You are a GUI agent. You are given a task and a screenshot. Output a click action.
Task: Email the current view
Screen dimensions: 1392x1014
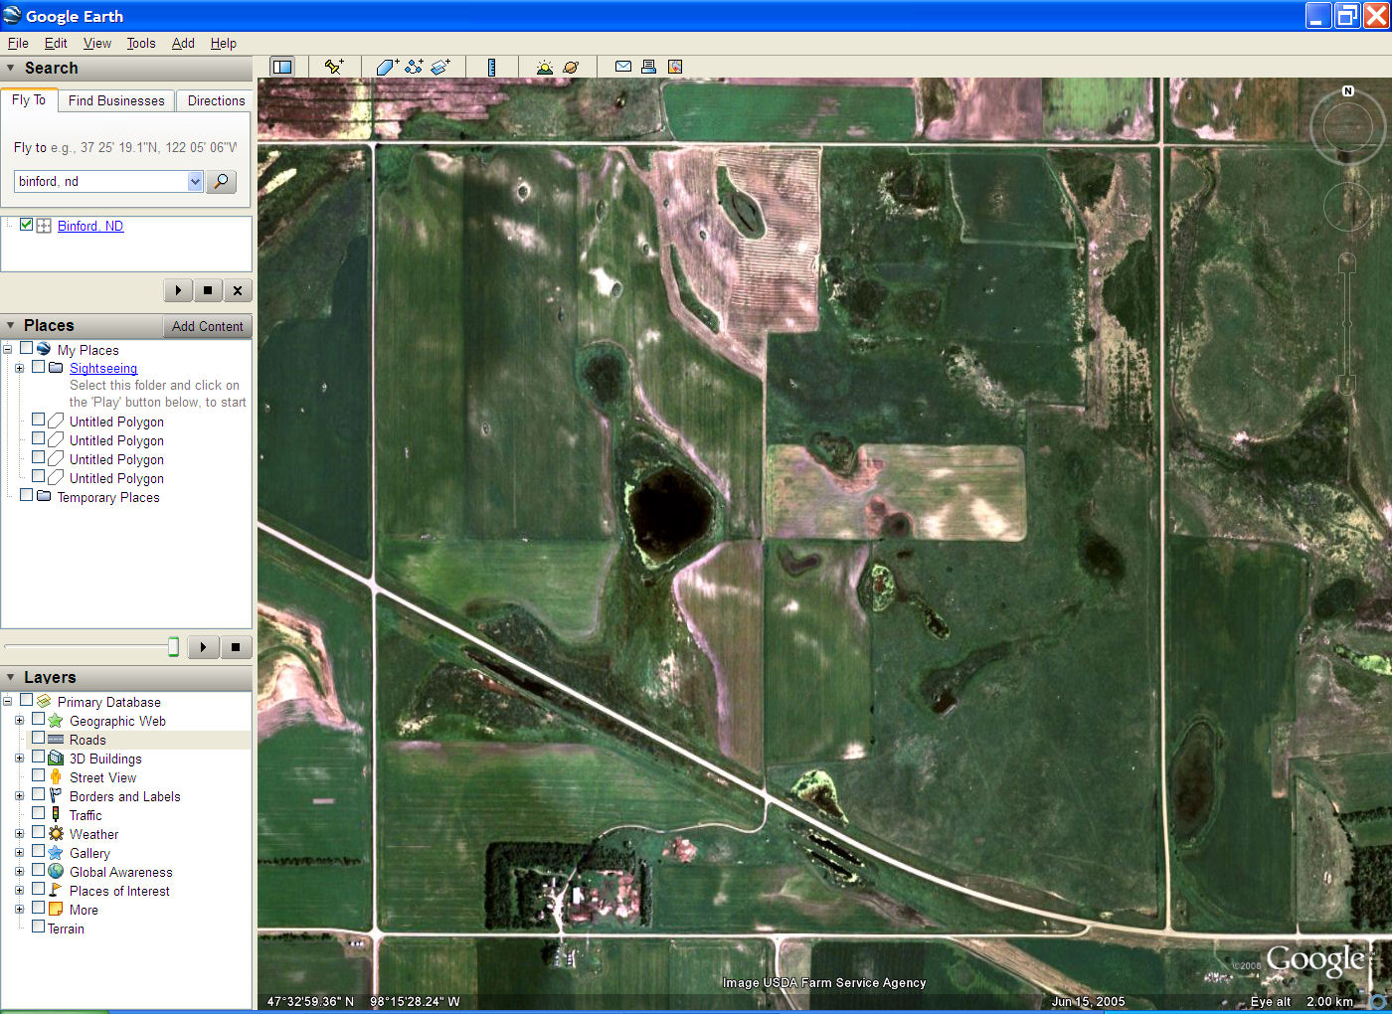[x=623, y=67]
